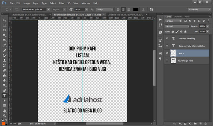Switch to Untitled-1 document tab
Screen dimensions: 213x126
[x=125, y=15]
